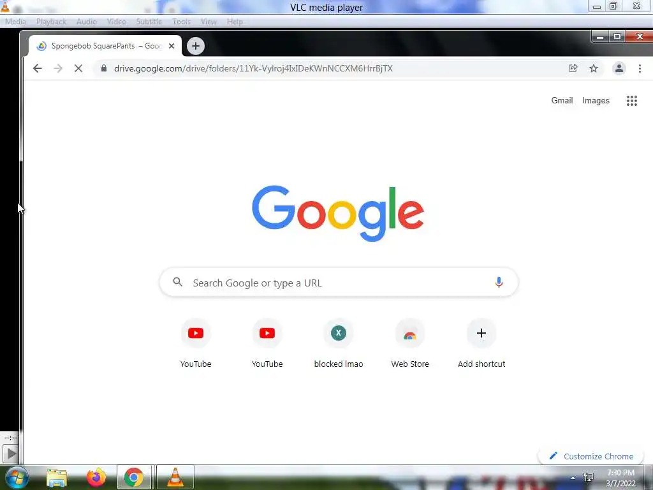This screenshot has height=490, width=653.
Task: Open VLC Video menu
Action: point(116,22)
